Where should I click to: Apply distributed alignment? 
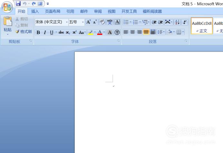153,32
